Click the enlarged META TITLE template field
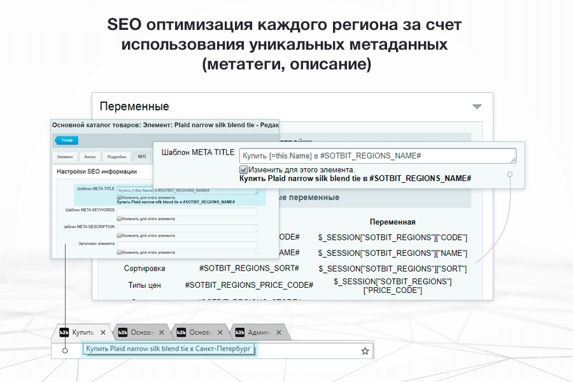Image resolution: width=573 pixels, height=382 pixels. click(376, 156)
